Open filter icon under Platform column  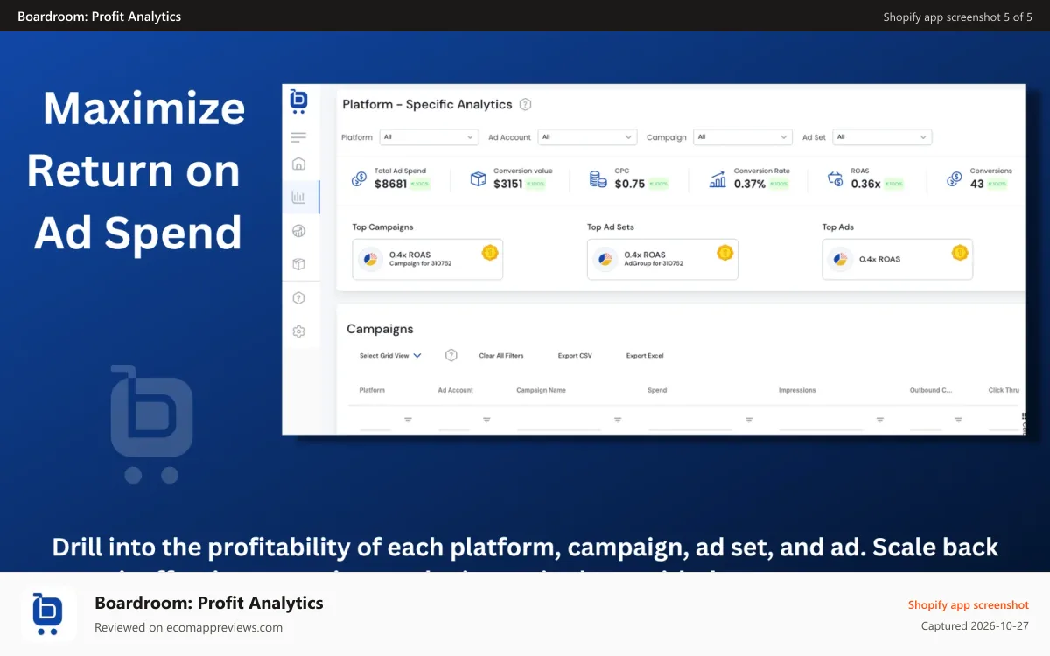click(x=408, y=420)
